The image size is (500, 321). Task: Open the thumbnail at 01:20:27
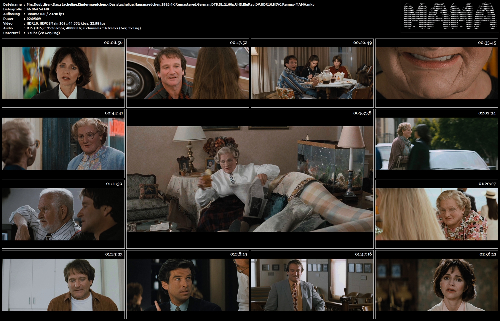pos(437,214)
